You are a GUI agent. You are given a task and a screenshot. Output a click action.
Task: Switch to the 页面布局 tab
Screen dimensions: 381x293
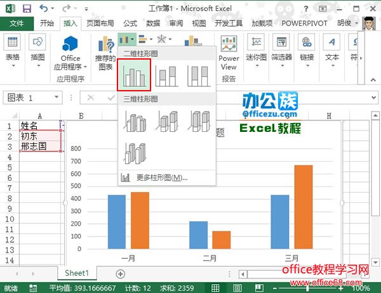[x=100, y=23]
